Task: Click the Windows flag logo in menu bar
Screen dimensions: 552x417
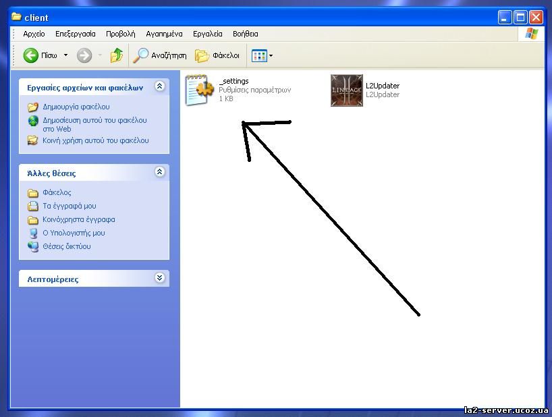Action: (531, 34)
